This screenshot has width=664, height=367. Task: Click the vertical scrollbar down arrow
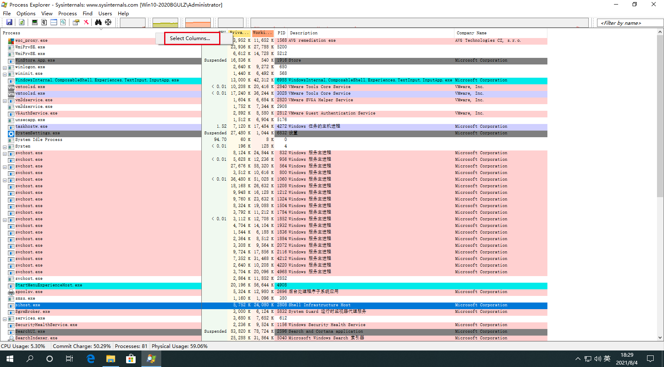660,337
